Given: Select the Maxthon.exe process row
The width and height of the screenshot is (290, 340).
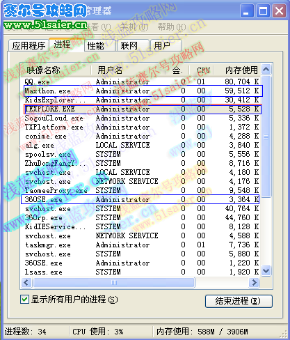Looking at the screenshot, I should pyautogui.click(x=143, y=91).
